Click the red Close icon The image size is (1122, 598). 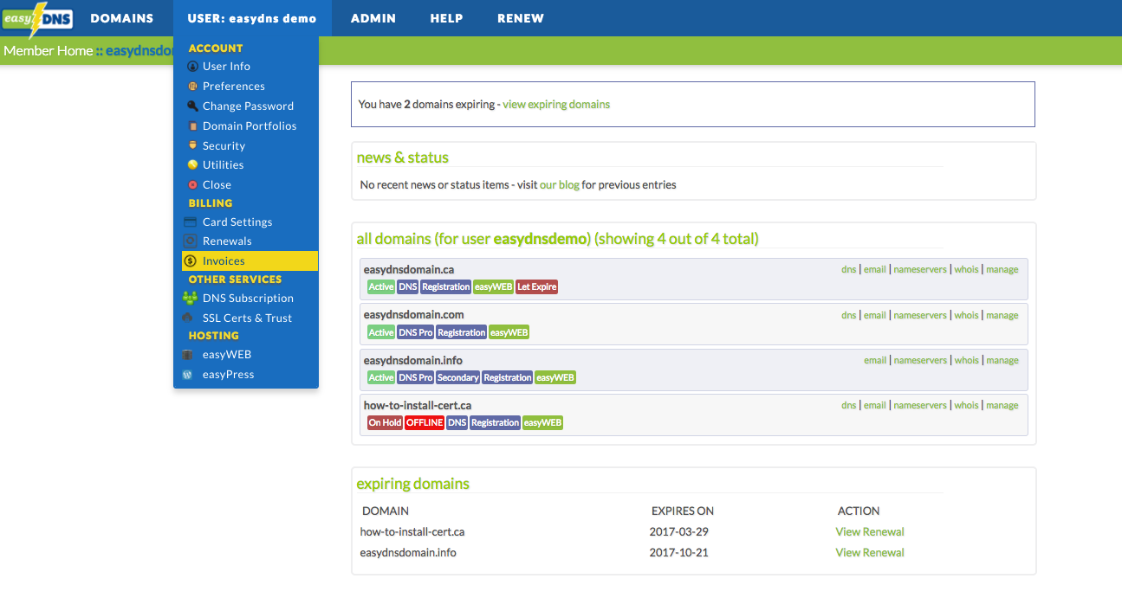coord(192,185)
